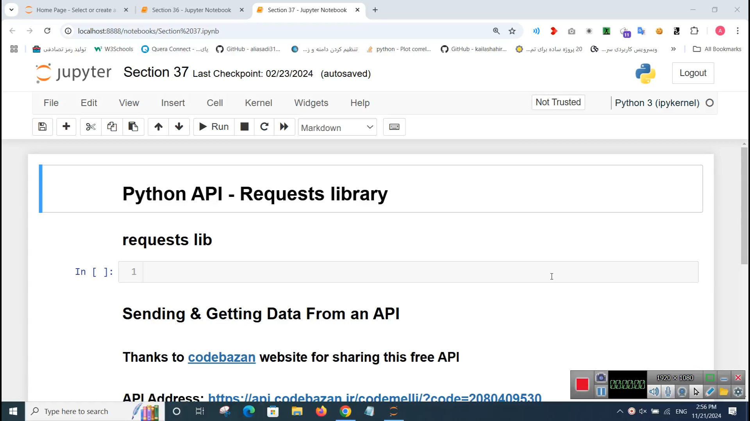
Task: Insert cell below with plus icon
Action: coord(66,127)
